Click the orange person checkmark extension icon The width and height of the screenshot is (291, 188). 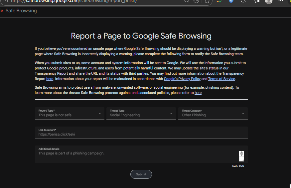(x=219, y=1)
